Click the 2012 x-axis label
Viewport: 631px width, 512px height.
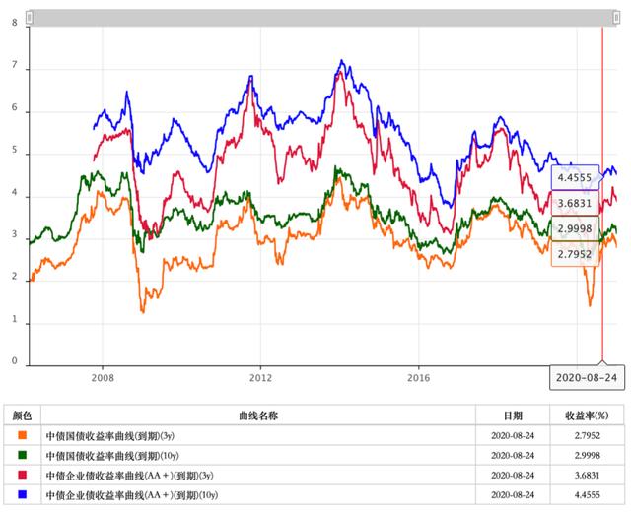point(260,378)
